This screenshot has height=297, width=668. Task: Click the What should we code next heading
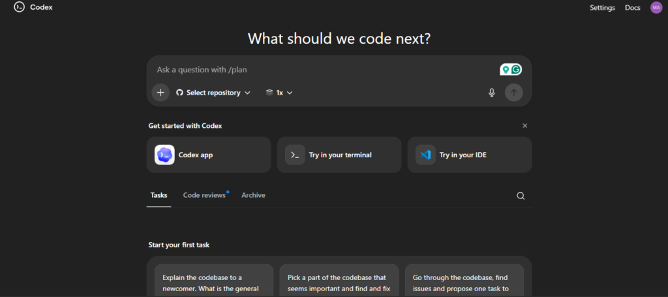339,39
